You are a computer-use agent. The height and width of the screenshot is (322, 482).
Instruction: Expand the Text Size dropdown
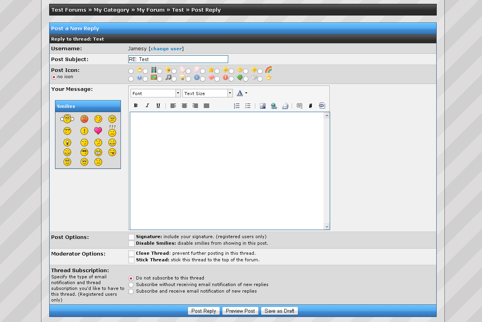[207, 93]
